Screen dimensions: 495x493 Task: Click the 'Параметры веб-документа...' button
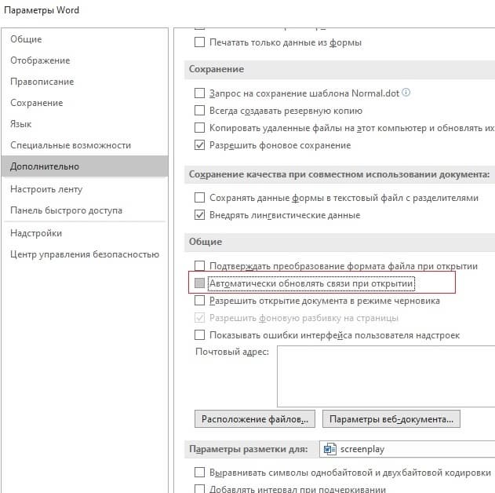pos(391,418)
